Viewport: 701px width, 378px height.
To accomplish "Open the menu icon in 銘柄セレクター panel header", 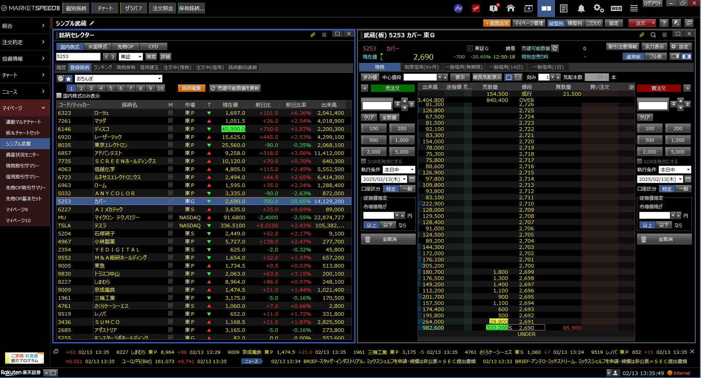I will point(324,35).
